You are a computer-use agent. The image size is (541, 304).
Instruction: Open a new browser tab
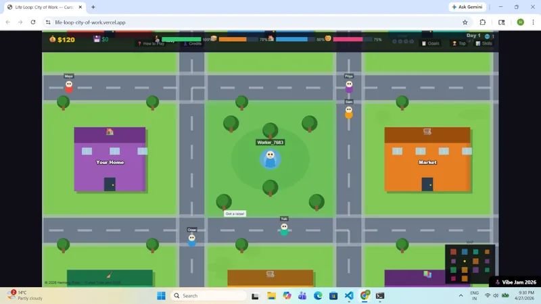[93, 7]
